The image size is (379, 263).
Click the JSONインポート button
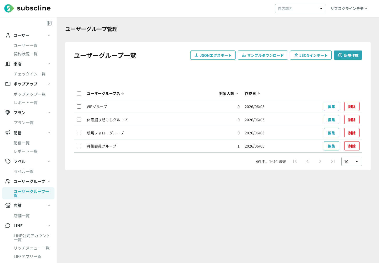point(311,55)
